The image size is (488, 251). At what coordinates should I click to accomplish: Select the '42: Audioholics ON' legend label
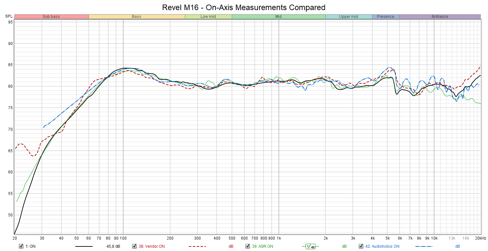click(382, 246)
